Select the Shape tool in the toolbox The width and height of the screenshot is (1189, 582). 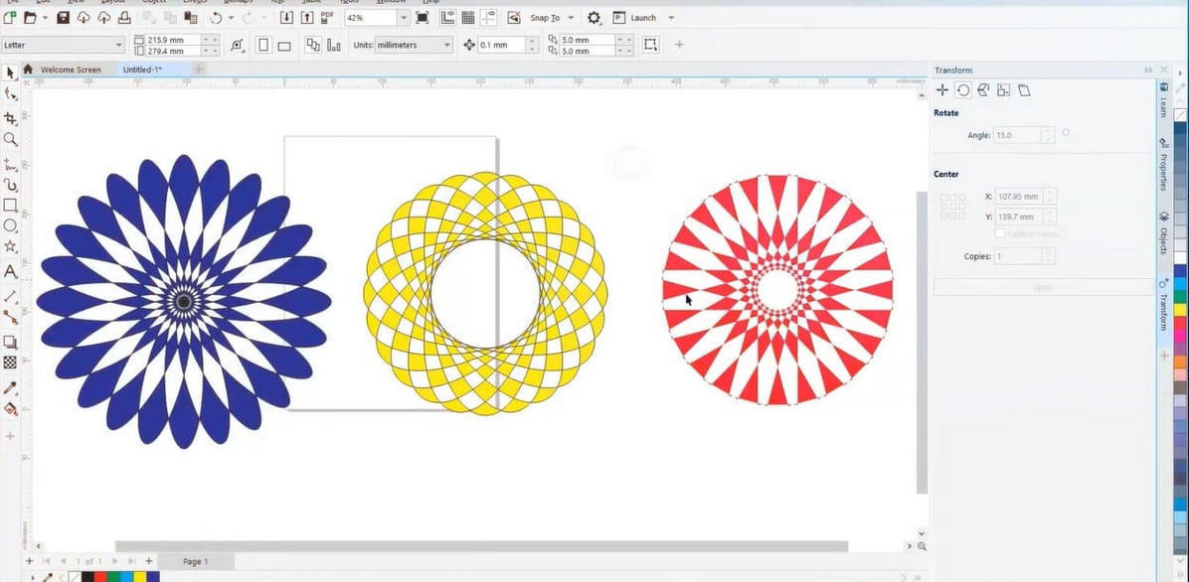(x=10, y=94)
